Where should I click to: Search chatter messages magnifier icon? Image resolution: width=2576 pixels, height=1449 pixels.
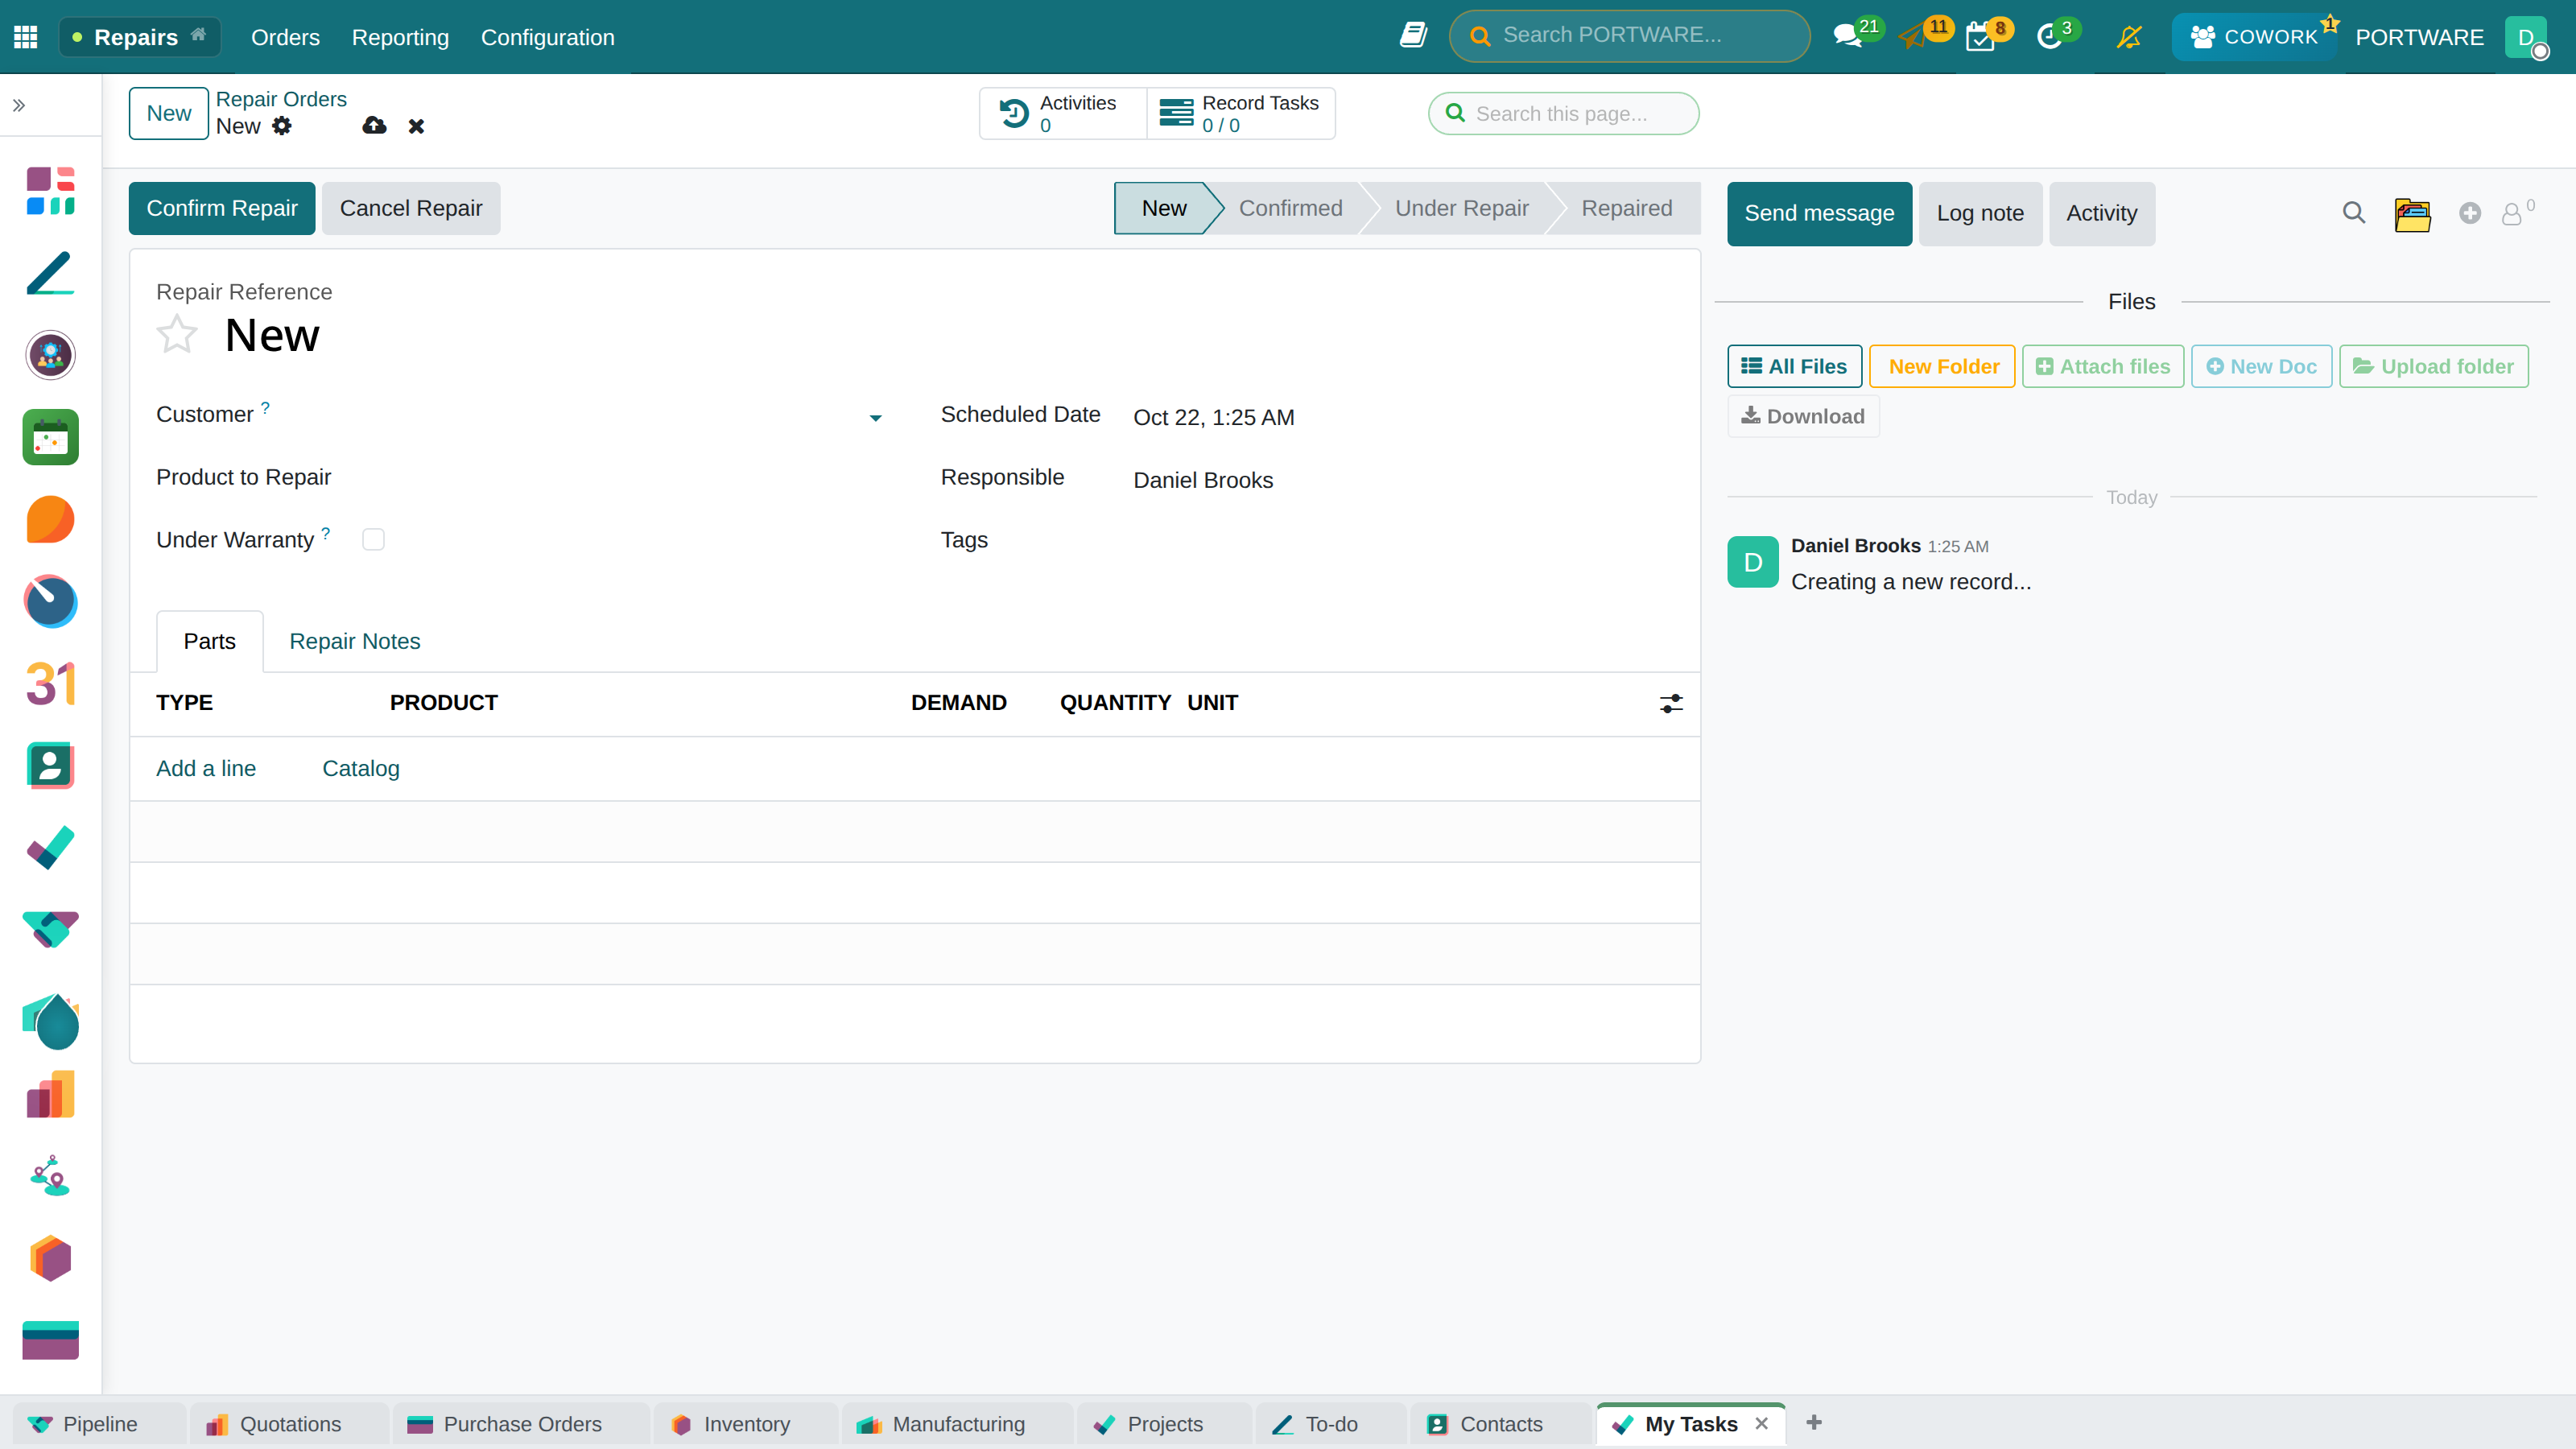pyautogui.click(x=2354, y=213)
